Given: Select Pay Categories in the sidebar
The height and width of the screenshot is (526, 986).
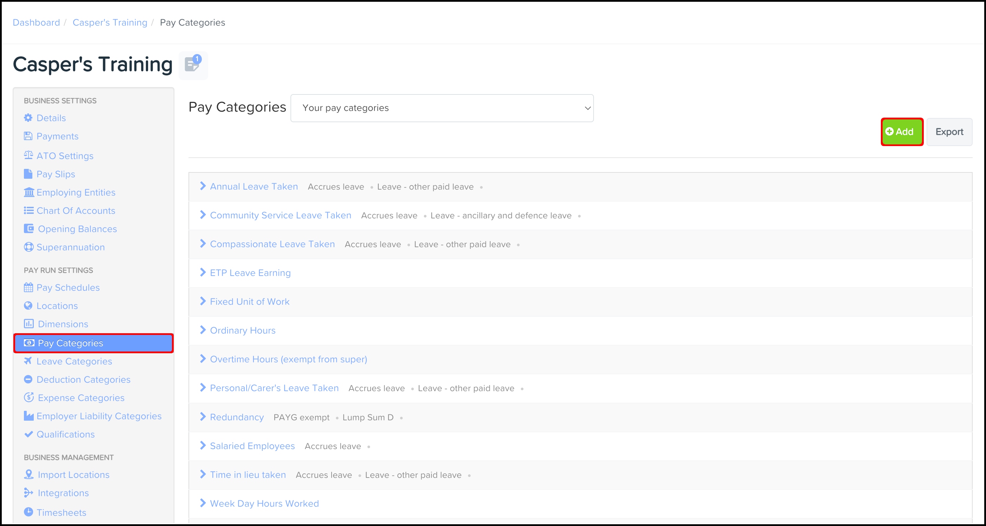Looking at the screenshot, I should tap(70, 343).
